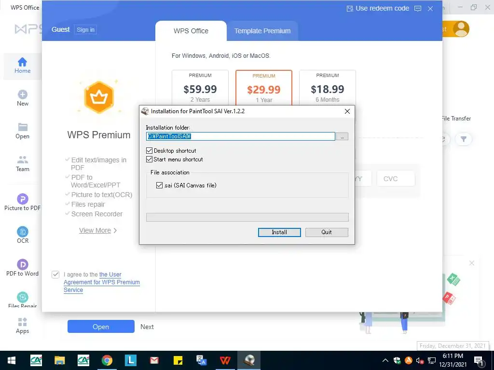Uncheck Start menu shortcut checkbox

[x=150, y=159]
